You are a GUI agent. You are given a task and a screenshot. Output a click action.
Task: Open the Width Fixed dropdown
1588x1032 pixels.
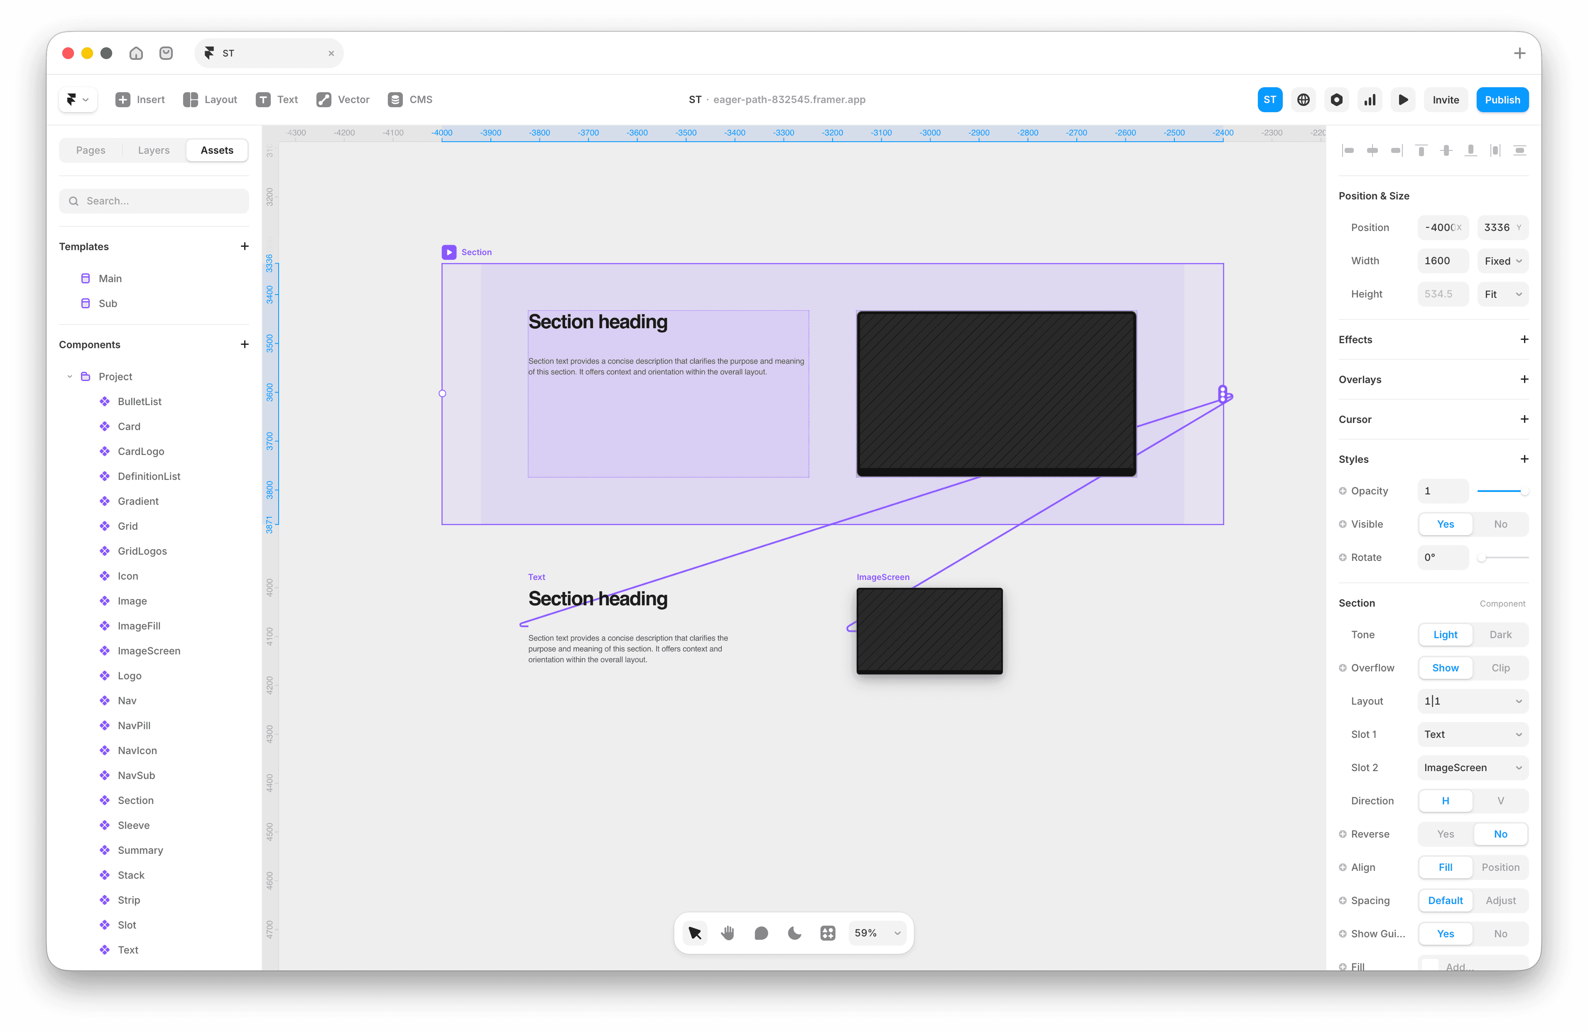tap(1502, 260)
